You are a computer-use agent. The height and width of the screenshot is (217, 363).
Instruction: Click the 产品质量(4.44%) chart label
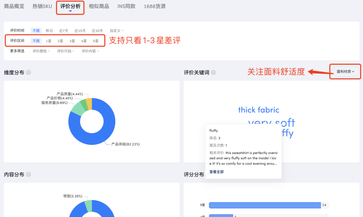(x=70, y=94)
